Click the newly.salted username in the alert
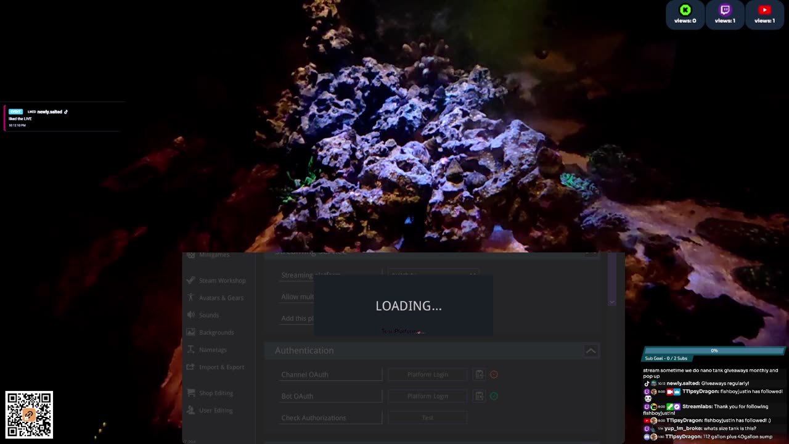Viewport: 789px width, 444px height. [x=50, y=112]
